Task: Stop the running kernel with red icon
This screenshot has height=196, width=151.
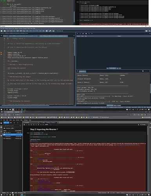Action: click(146, 71)
